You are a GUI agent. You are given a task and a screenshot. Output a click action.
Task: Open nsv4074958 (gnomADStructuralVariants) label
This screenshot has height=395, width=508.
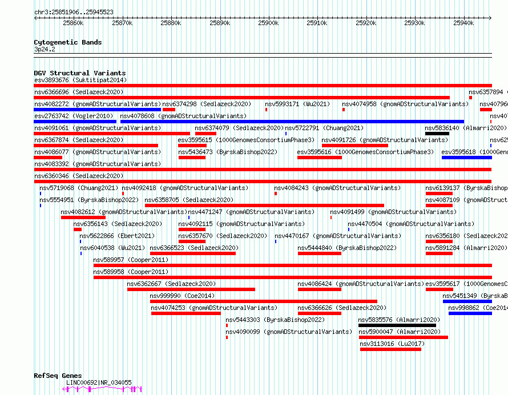(405, 104)
